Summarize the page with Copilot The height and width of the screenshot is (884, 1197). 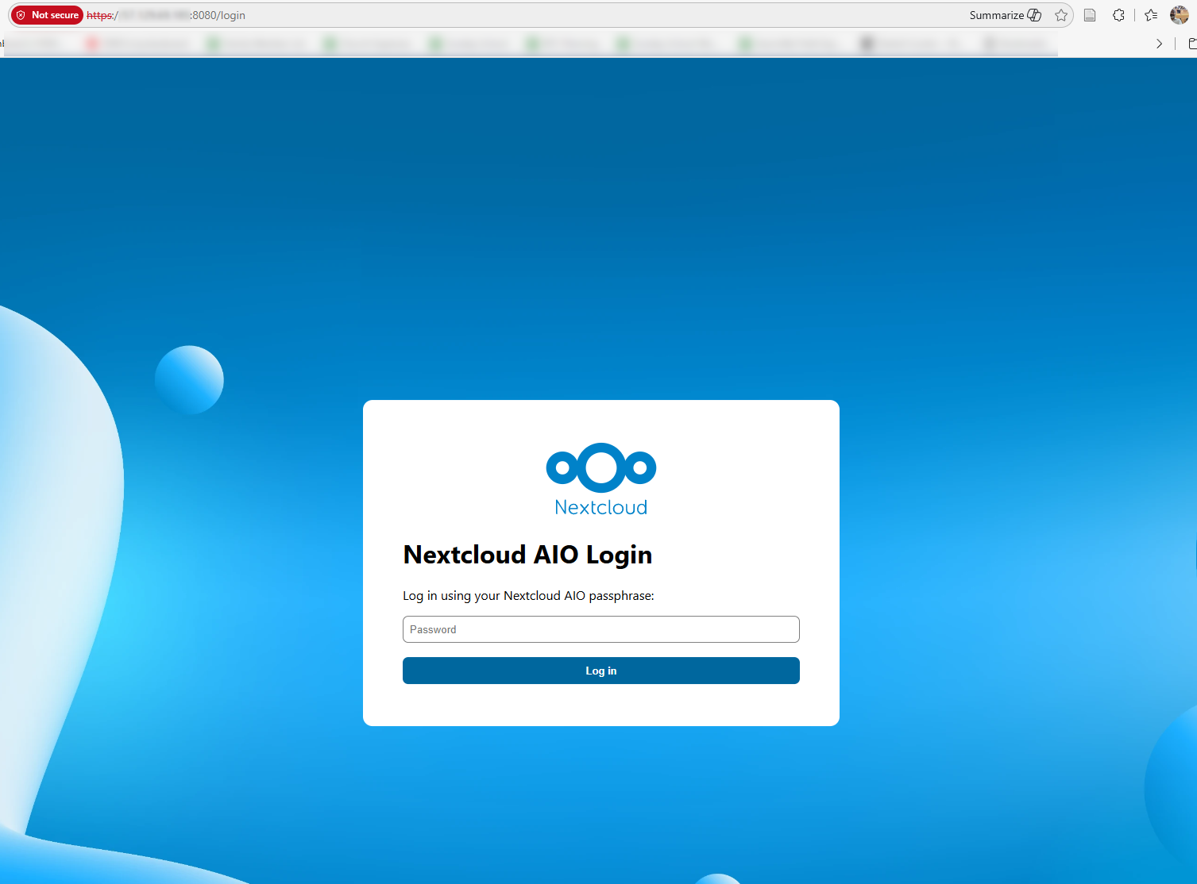coord(1006,15)
